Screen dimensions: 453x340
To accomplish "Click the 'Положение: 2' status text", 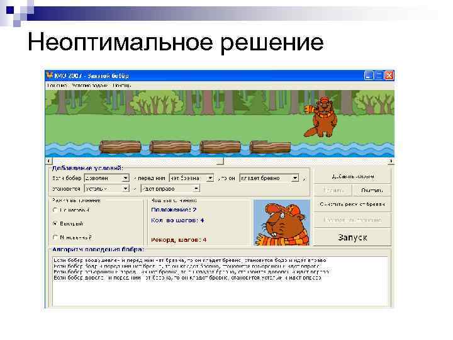I will (174, 210).
